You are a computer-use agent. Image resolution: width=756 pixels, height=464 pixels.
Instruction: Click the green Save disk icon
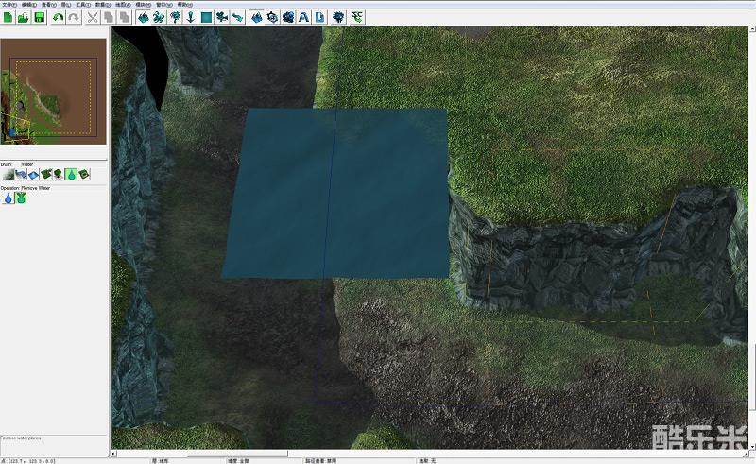(x=39, y=17)
